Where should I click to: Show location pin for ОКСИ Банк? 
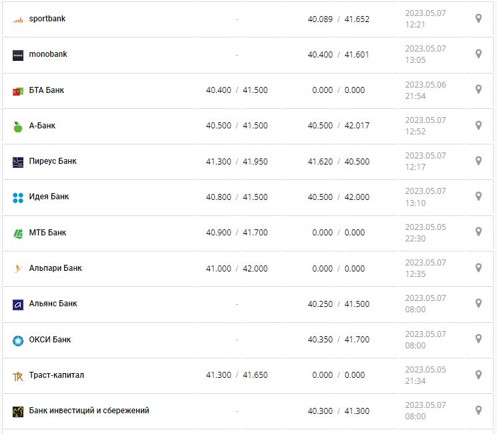point(478,339)
